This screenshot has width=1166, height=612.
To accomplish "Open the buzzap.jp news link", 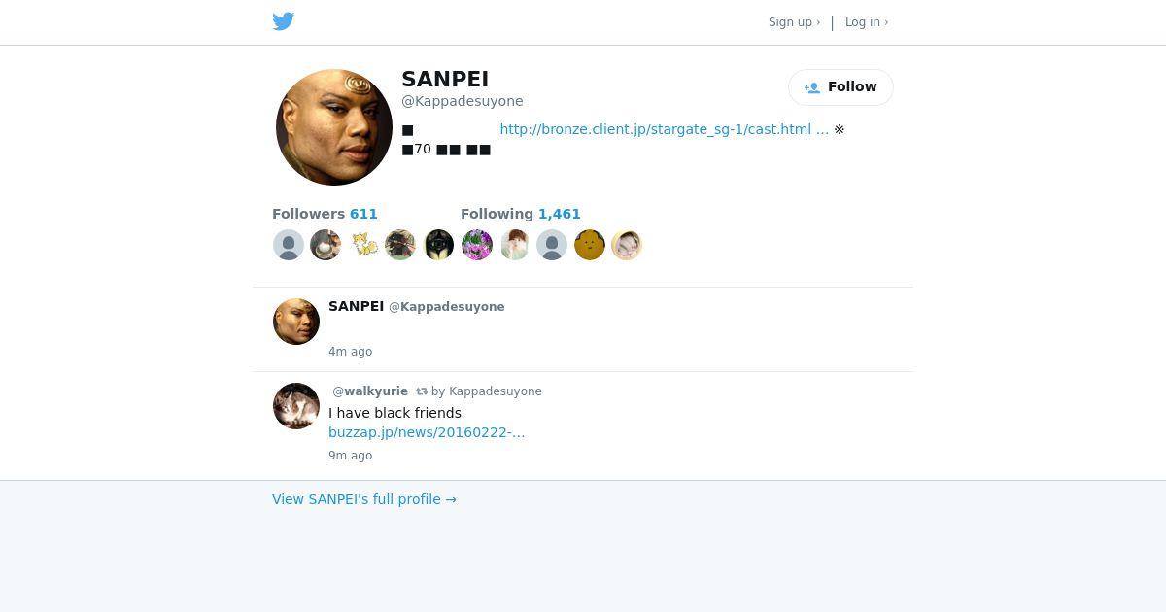I will point(427,432).
